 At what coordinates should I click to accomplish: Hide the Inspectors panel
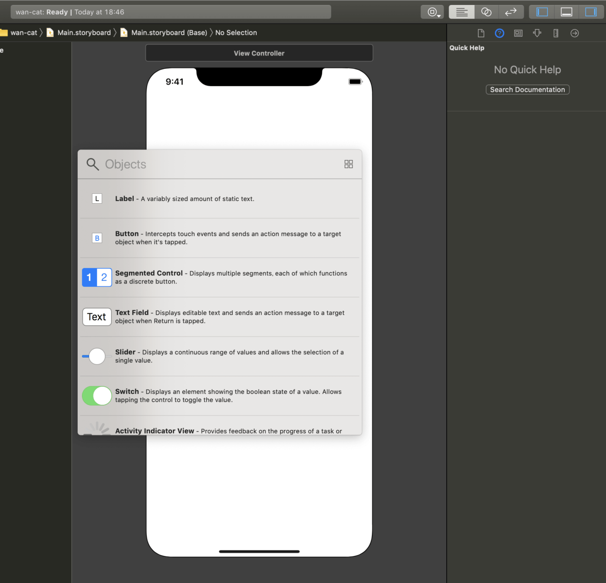tap(591, 12)
